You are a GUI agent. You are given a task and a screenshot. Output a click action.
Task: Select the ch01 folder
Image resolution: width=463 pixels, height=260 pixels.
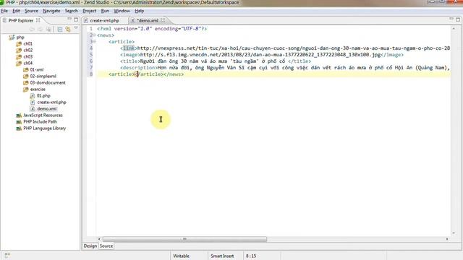tap(27, 43)
